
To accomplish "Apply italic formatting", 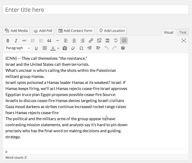I will [x=16, y=41].
